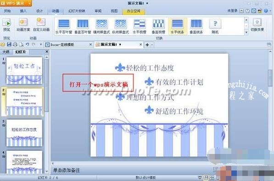Click the avatar icon near the help button

[x=260, y=11]
